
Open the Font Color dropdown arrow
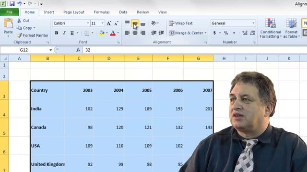(118, 33)
